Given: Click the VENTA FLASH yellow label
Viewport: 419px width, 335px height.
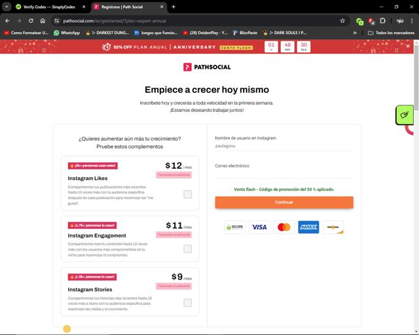Looking at the screenshot, I should click(236, 48).
